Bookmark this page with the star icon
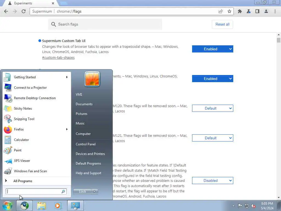 pos(229,11)
